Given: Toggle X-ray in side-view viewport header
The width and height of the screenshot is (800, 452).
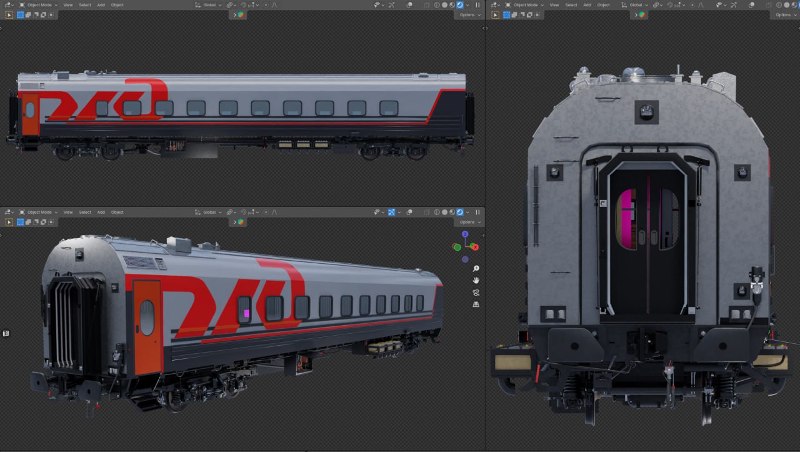Looking at the screenshot, I should tap(427, 5).
